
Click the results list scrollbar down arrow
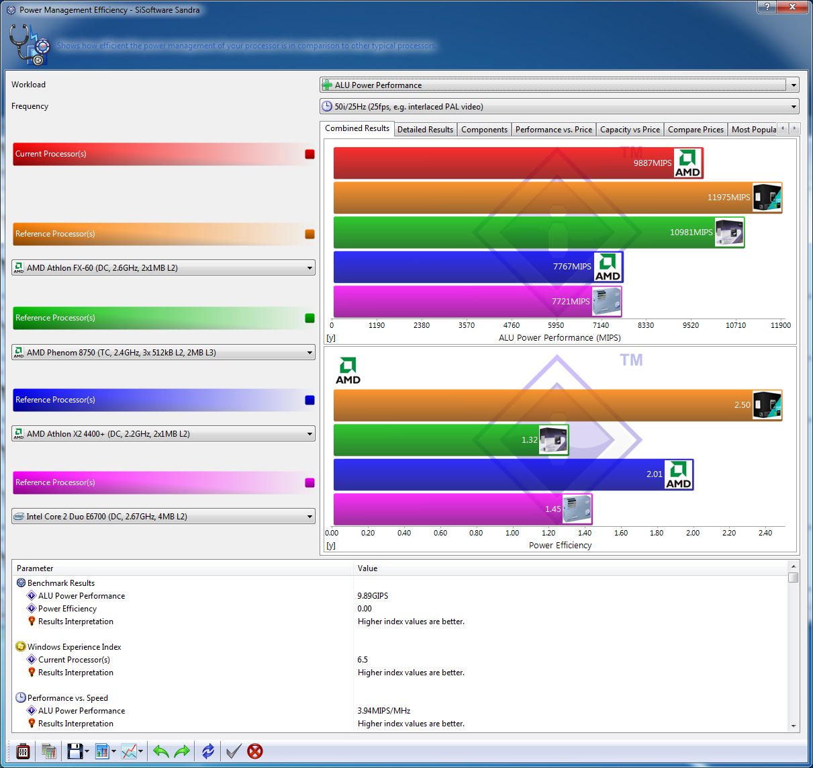pyautogui.click(x=794, y=726)
